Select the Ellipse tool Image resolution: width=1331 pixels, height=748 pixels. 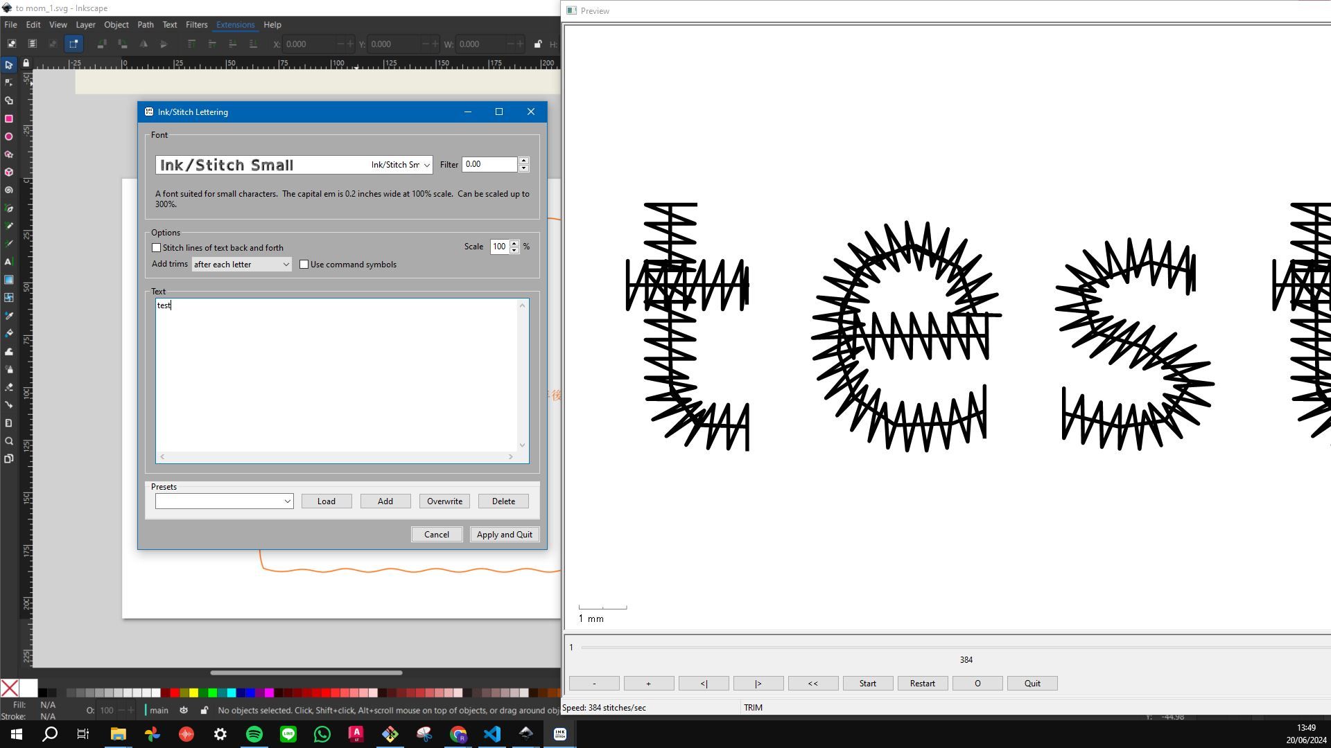(x=9, y=136)
